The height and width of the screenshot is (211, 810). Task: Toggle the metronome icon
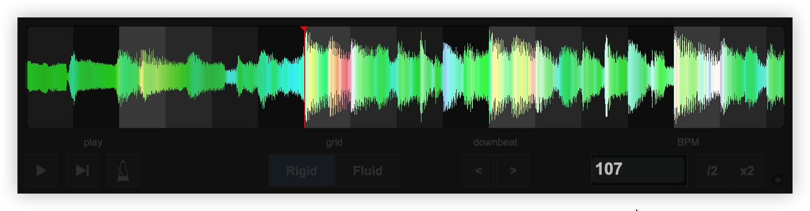tap(123, 170)
